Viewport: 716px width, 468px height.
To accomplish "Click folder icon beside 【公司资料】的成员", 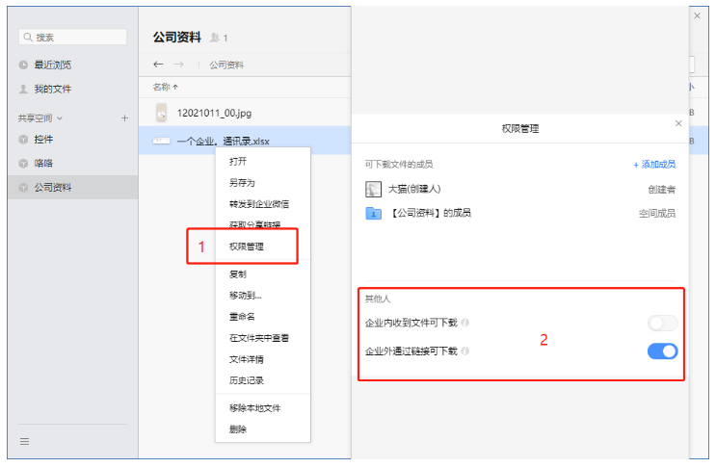I will [374, 213].
